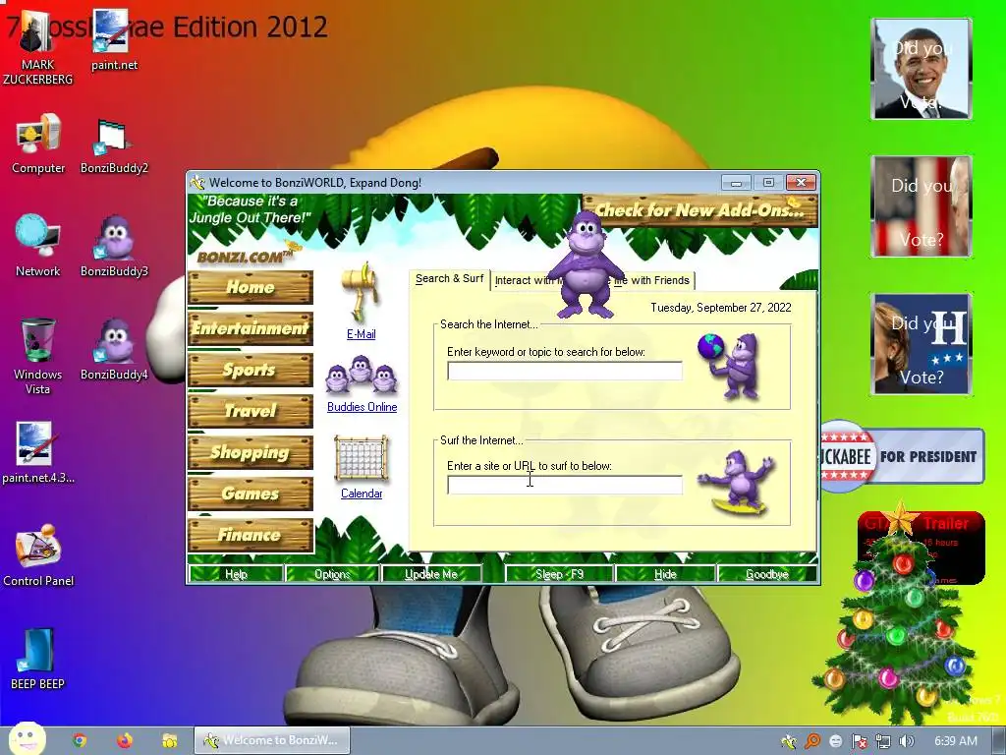
Task: Click the Calendar grid icon
Action: (362, 458)
